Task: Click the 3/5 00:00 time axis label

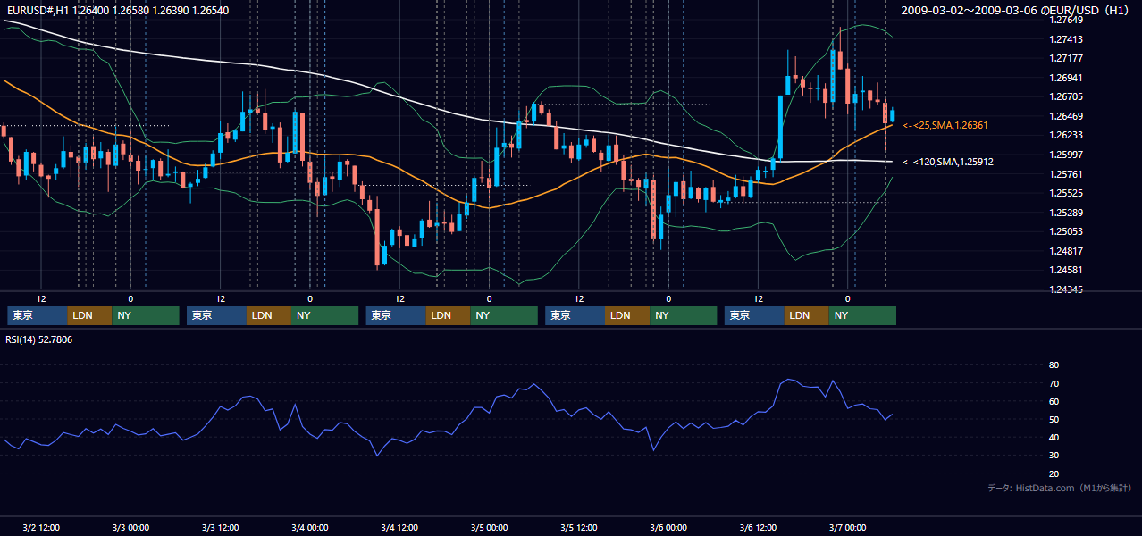Action: (489, 527)
